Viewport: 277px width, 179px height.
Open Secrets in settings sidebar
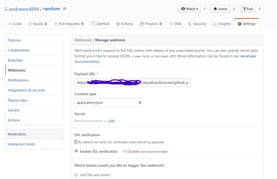[x=34, y=110]
